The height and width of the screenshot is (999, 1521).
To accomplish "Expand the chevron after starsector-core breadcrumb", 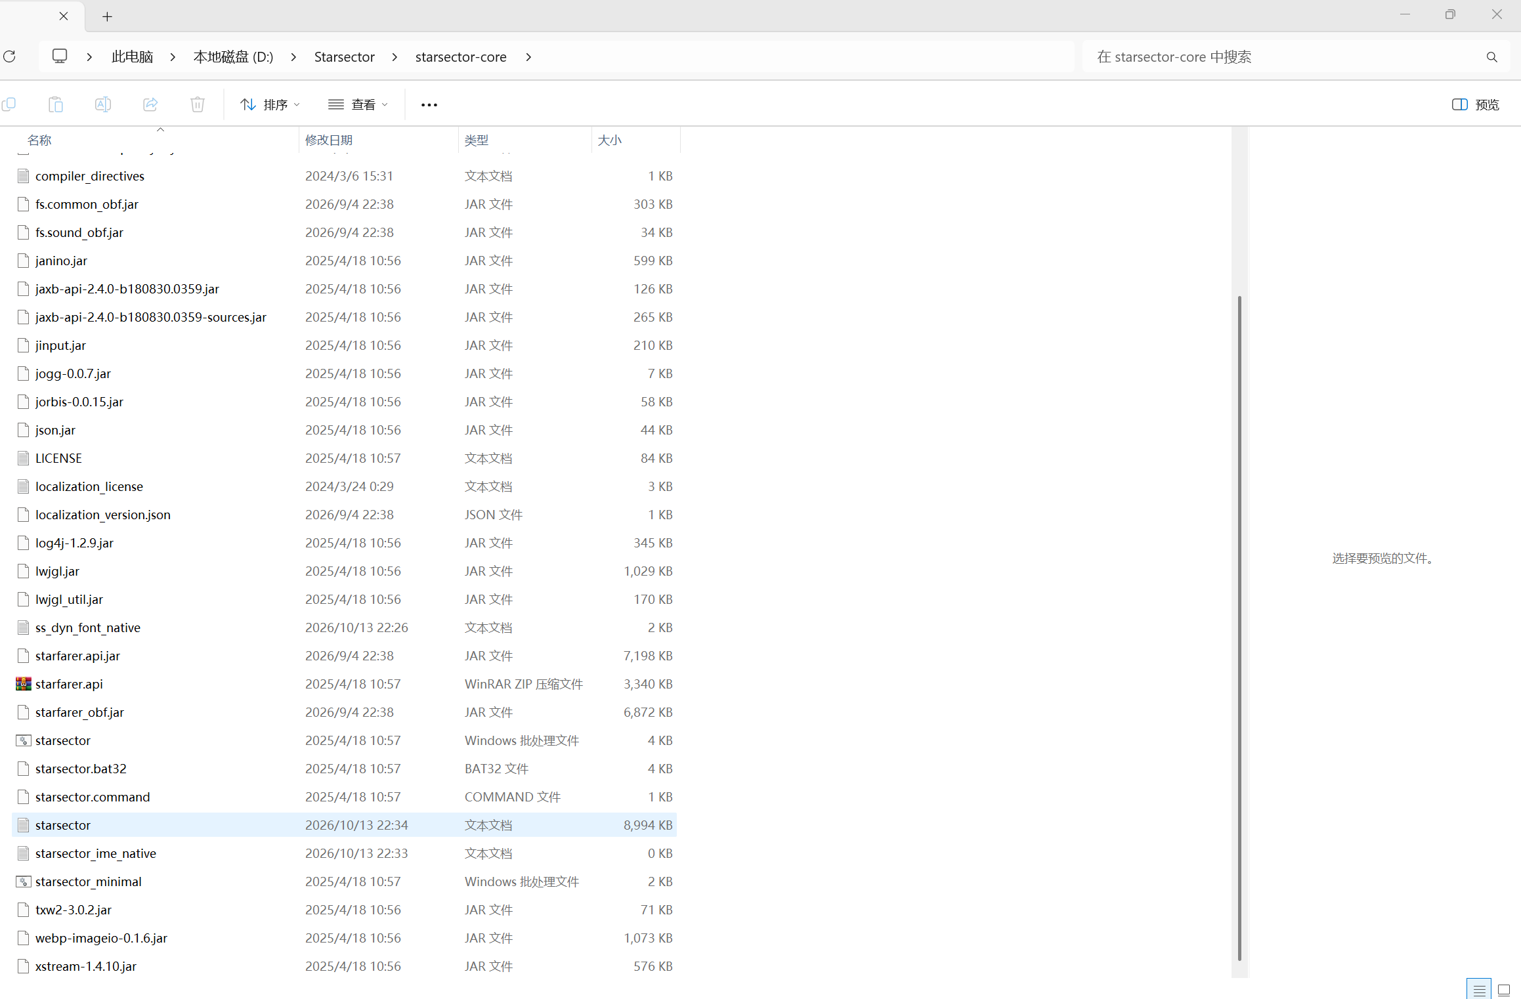I will (528, 57).
